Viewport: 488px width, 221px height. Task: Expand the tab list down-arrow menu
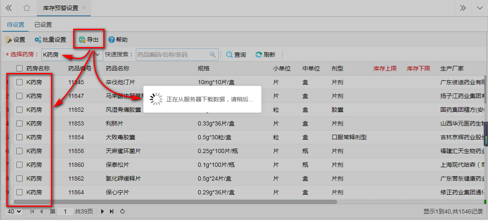pyautogui.click(x=479, y=8)
